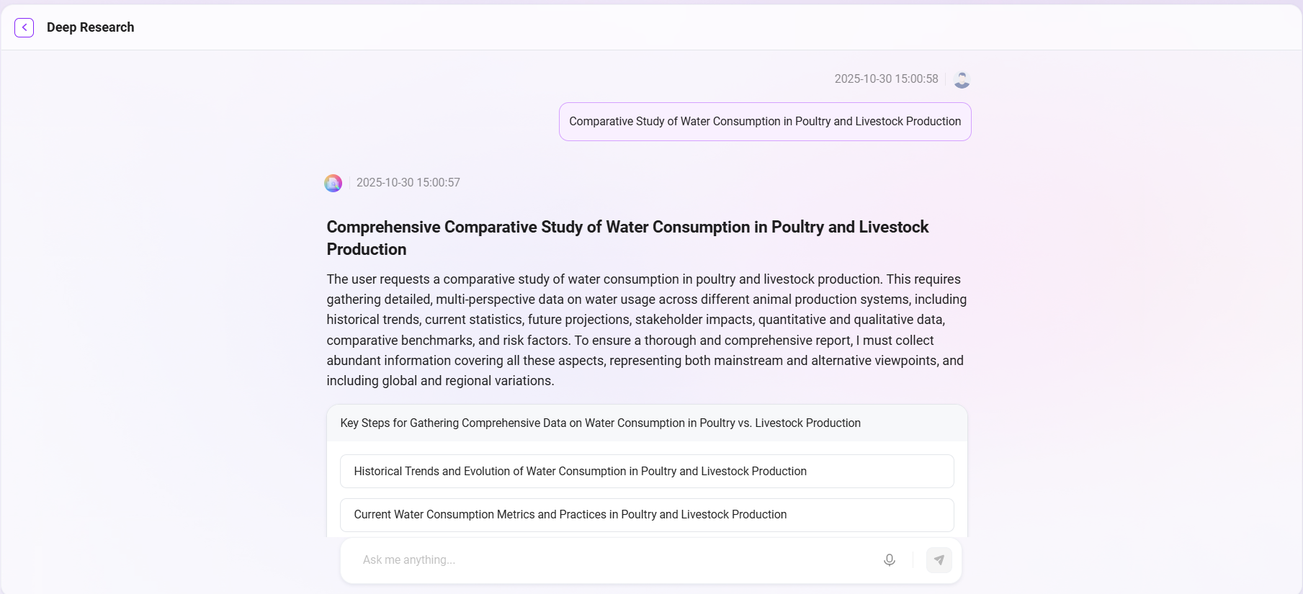Click the divider between microphone and send
1303x594 pixels.
pos(913,560)
